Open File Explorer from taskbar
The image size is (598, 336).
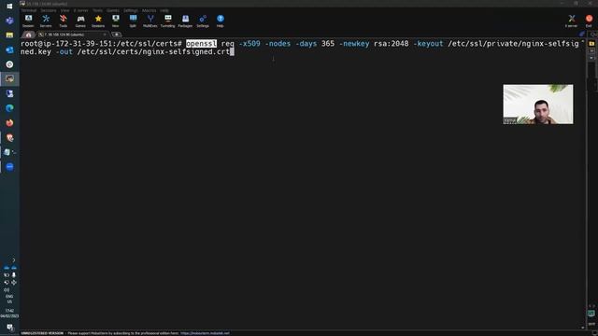click(10, 35)
